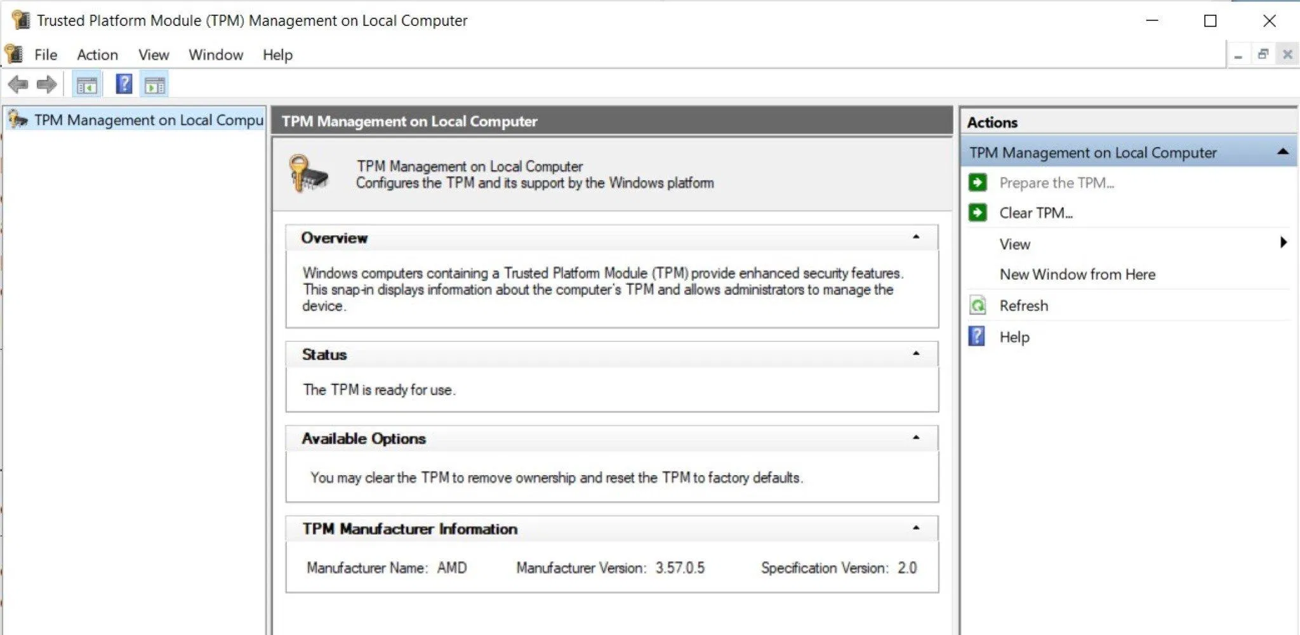
Task: Collapse the Status section
Action: click(916, 353)
